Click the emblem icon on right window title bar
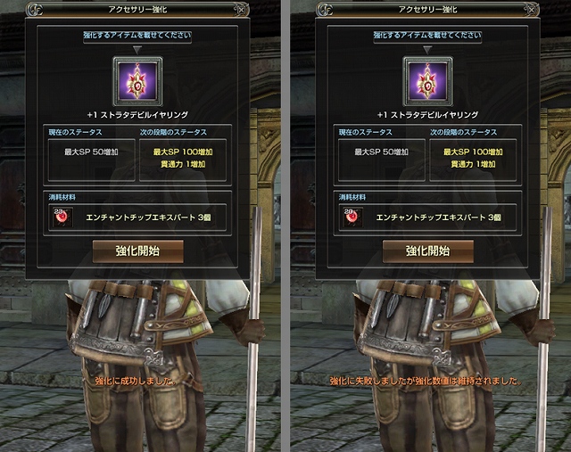The width and height of the screenshot is (571, 452). [325, 10]
